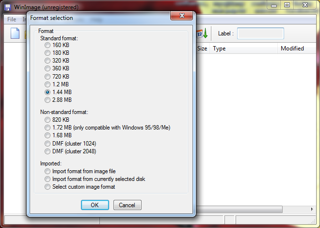Image resolution: width=320 pixels, height=228 pixels.
Task: Choose the 720 KB standard format
Action: tap(48, 76)
